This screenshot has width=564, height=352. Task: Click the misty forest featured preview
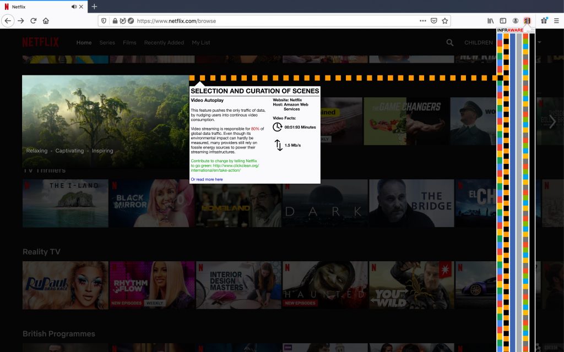pos(105,122)
